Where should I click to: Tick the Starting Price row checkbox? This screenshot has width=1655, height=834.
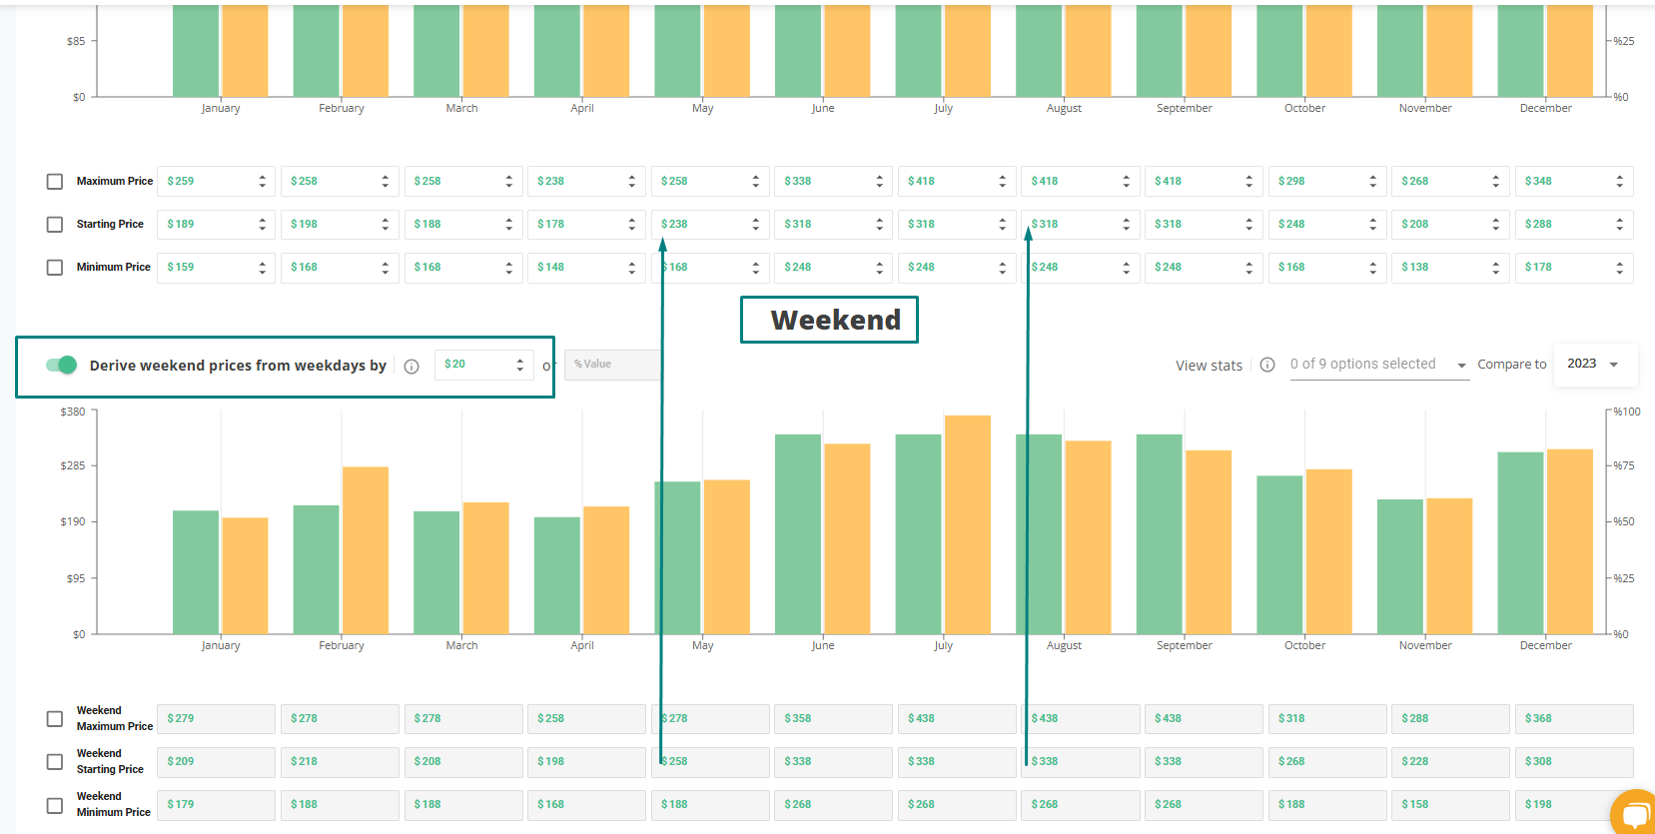pos(55,225)
